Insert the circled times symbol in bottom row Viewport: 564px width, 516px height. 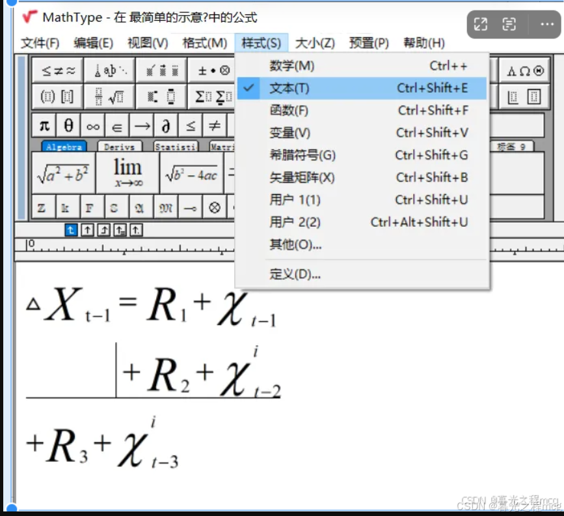point(215,207)
